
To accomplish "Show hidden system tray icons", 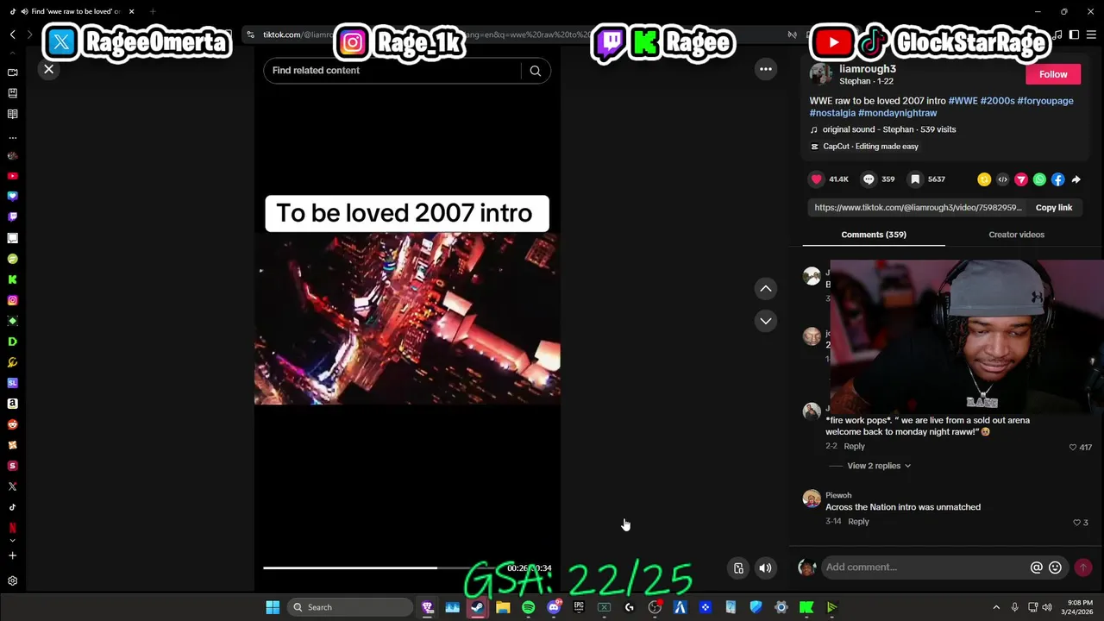I will [x=996, y=607].
